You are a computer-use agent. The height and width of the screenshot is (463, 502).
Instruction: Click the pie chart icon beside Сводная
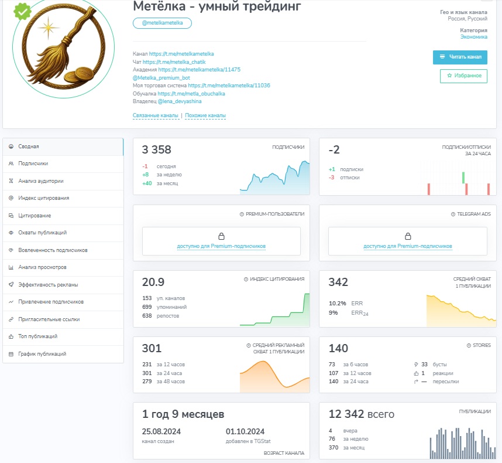(11, 147)
